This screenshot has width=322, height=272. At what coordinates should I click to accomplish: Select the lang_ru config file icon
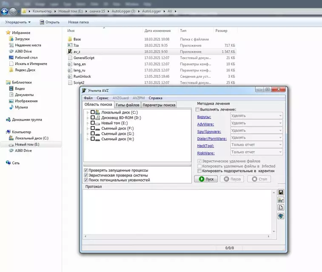70,70
